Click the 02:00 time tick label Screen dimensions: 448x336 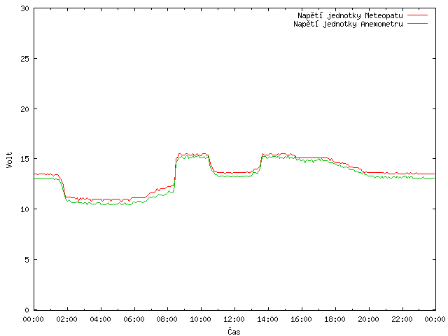(67, 319)
